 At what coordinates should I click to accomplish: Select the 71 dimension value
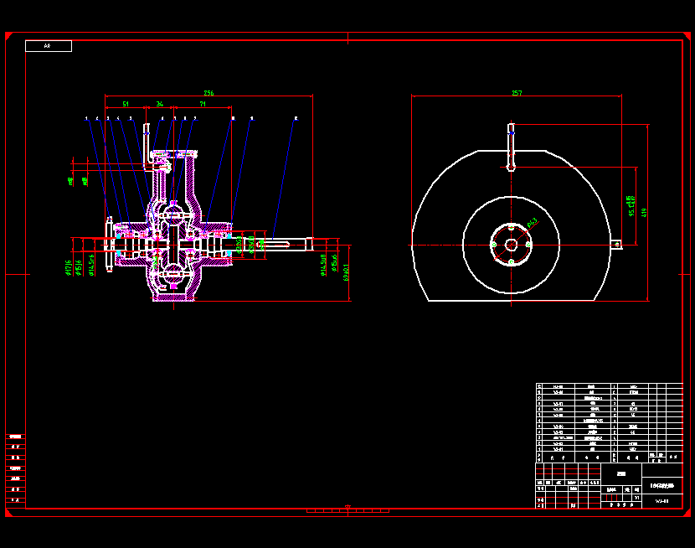coord(203,104)
